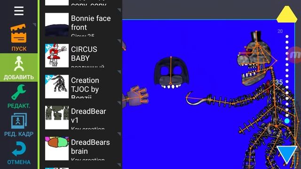
Task: Click the CIRCUS BABY title text
Action: click(84, 54)
